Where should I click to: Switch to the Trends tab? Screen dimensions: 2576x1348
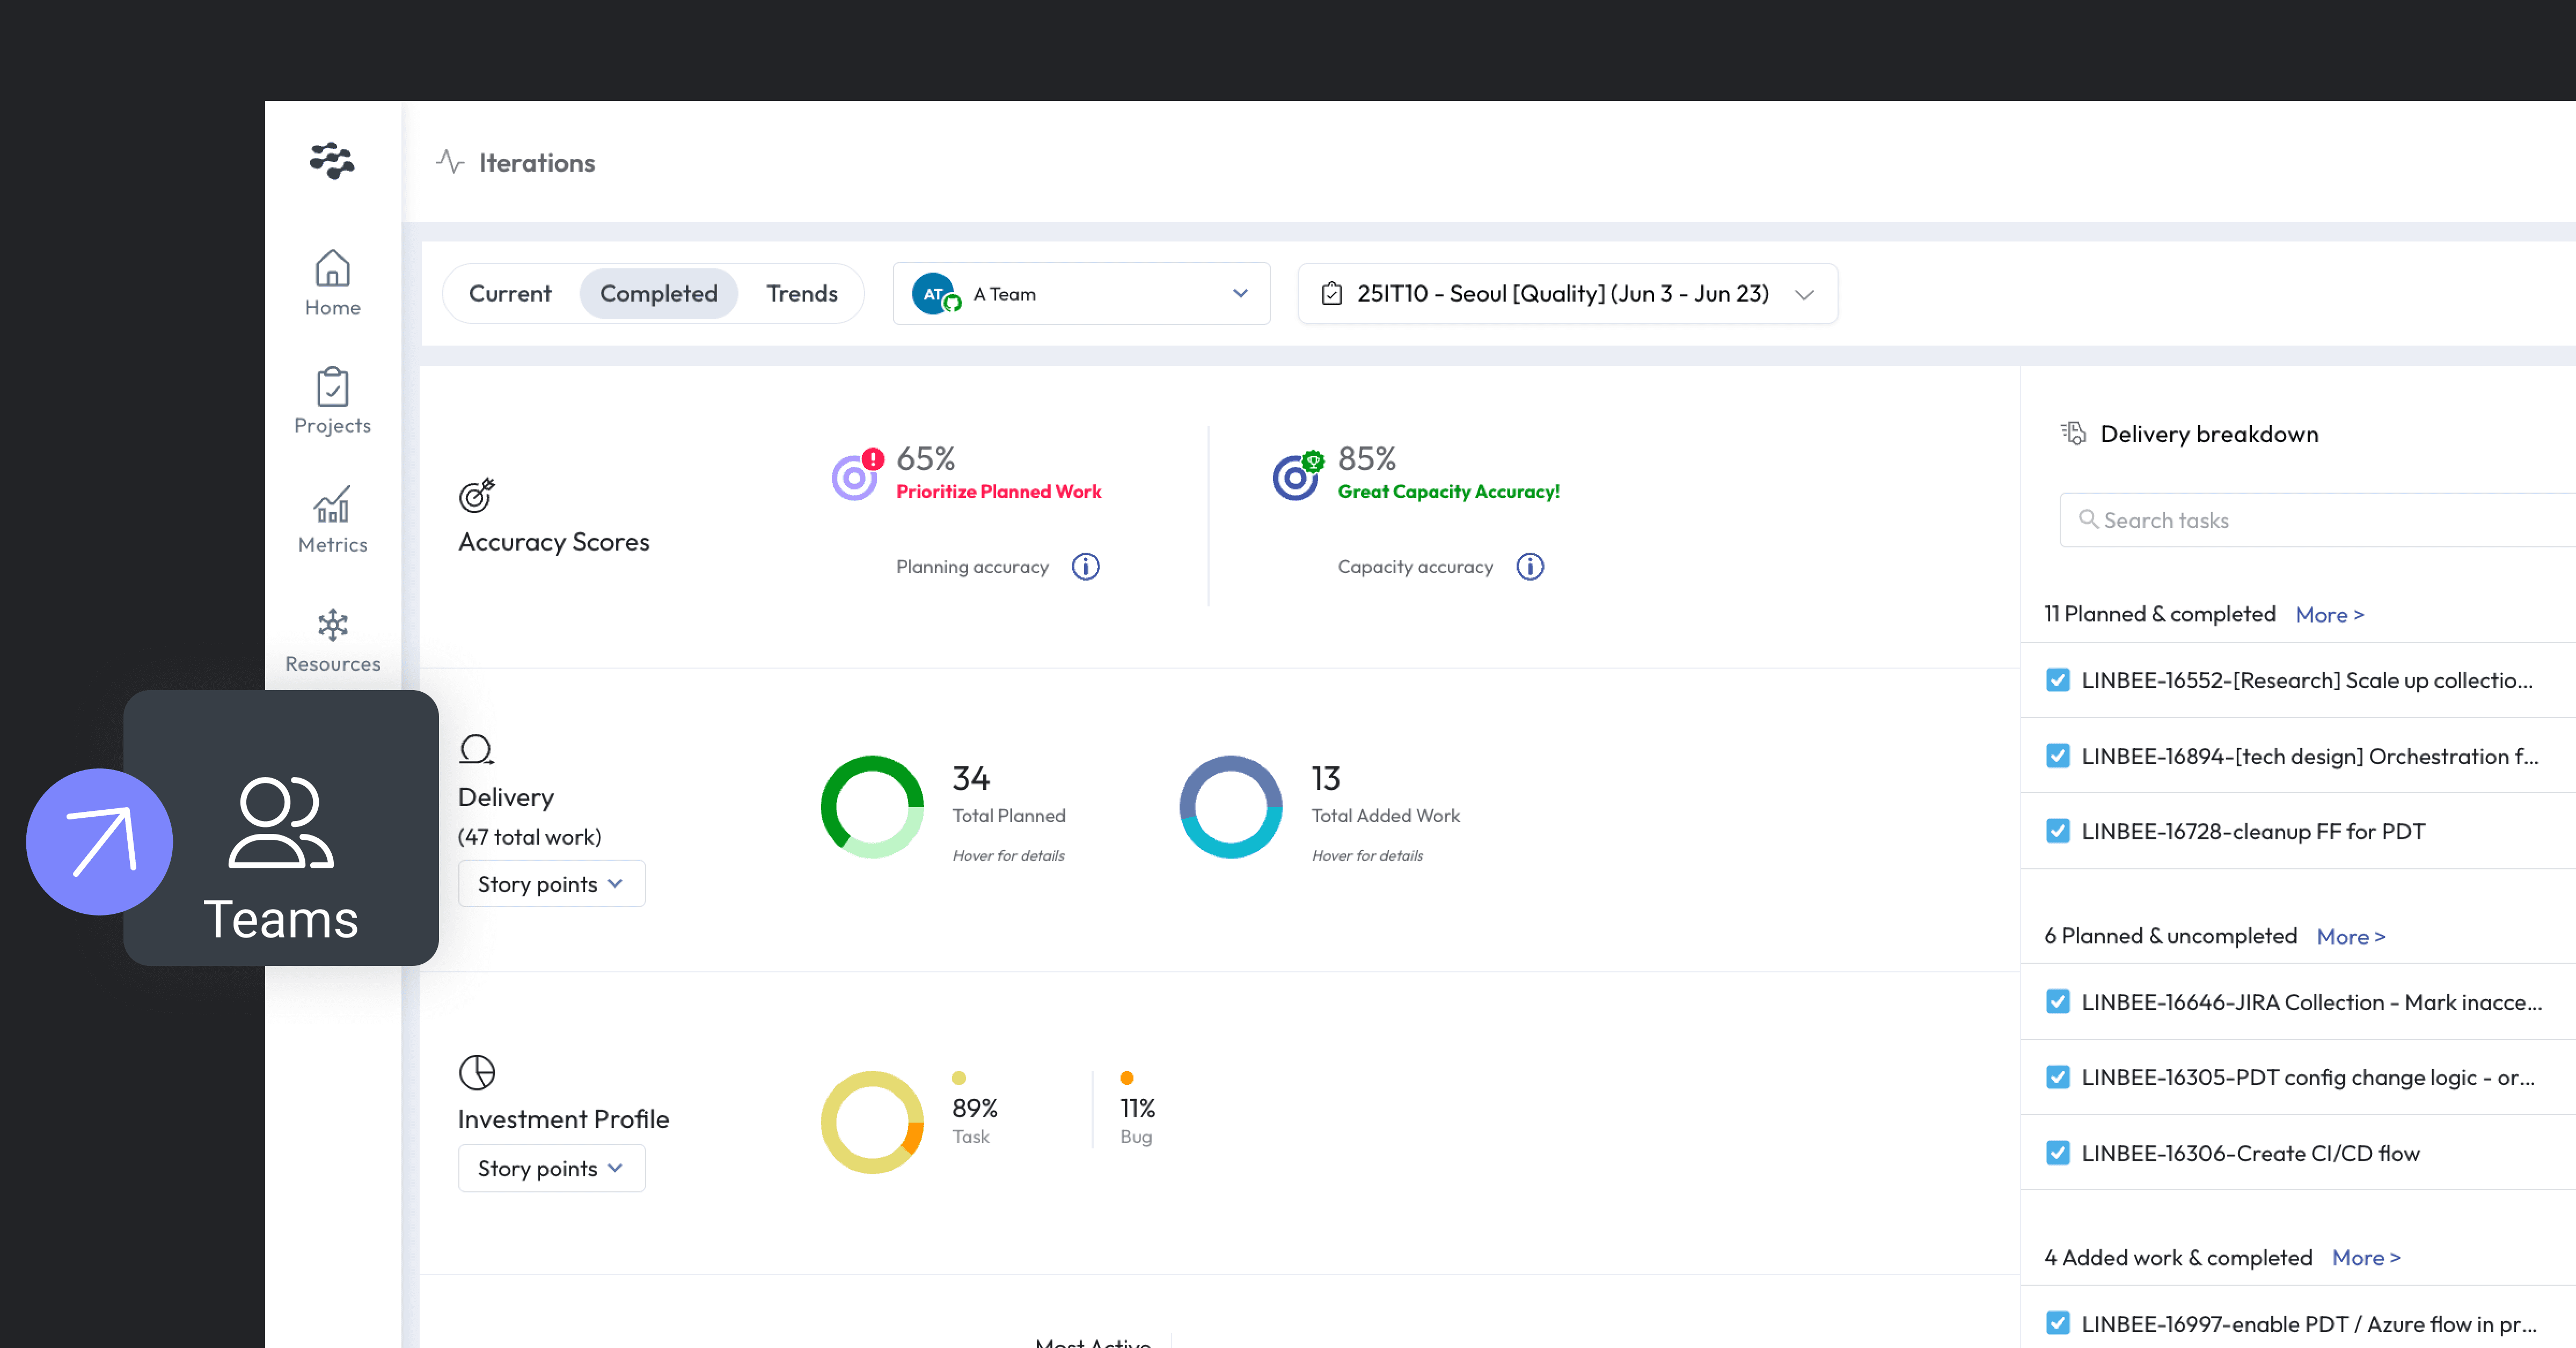[802, 294]
